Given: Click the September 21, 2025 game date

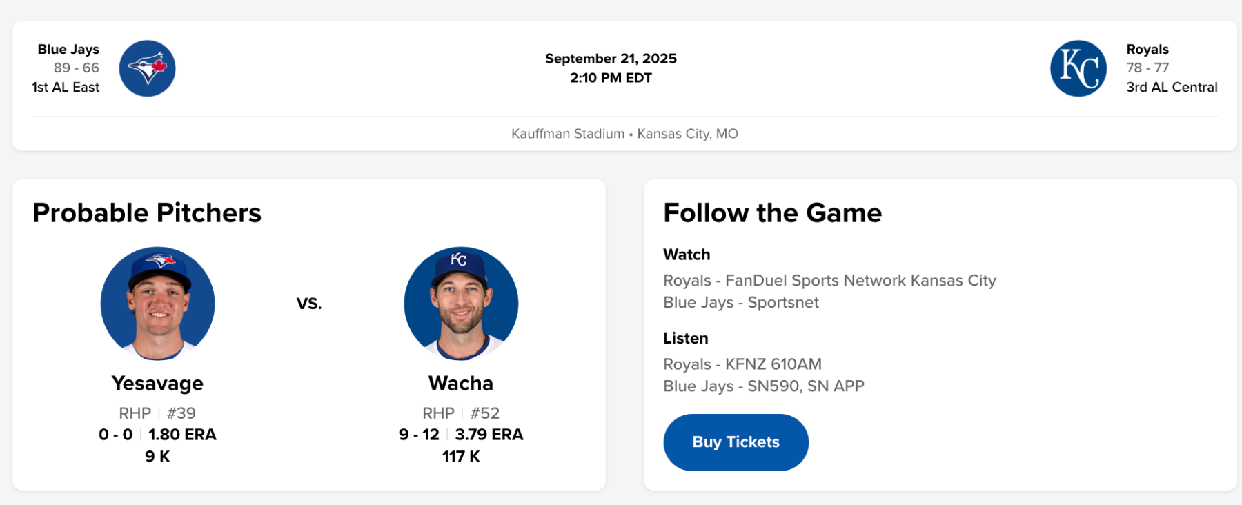Looking at the screenshot, I should (x=611, y=59).
